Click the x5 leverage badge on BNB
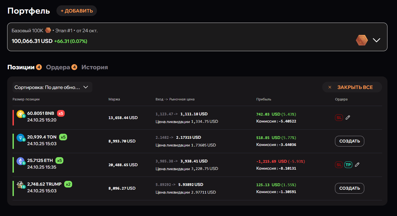Screen dimensions: 397x216 tap(61, 113)
